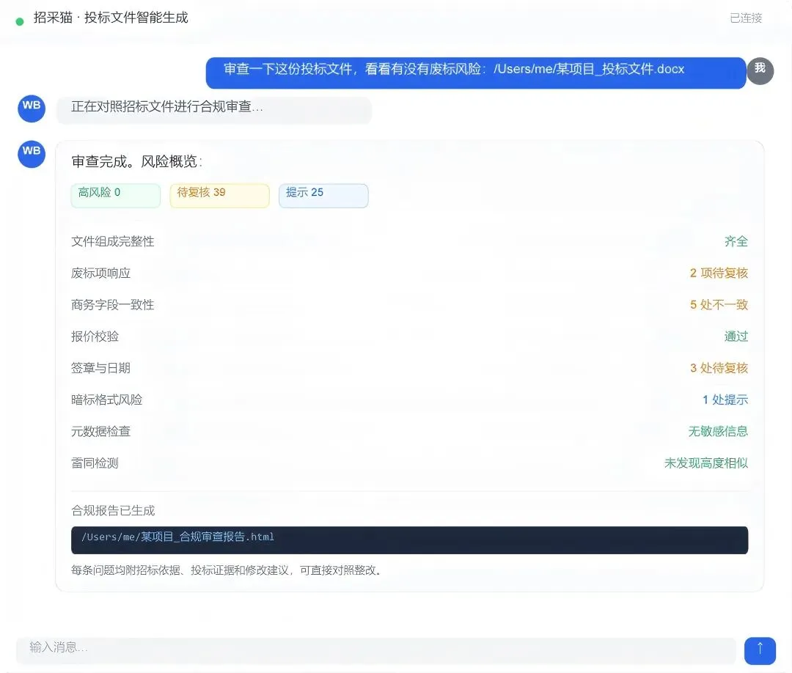Image resolution: width=792 pixels, height=673 pixels.
Task: Click the WB avatar beside 审查完成 card
Action: click(x=32, y=154)
